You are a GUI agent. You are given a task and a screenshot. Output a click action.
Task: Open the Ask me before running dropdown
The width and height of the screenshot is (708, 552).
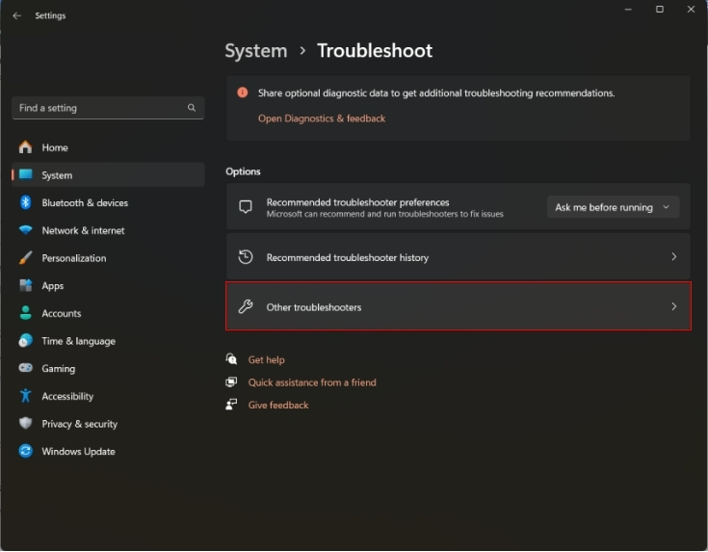[x=613, y=207]
